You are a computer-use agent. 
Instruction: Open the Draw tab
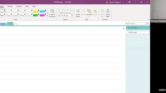click(2, 6)
